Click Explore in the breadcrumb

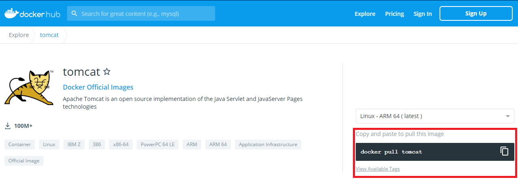[19, 35]
